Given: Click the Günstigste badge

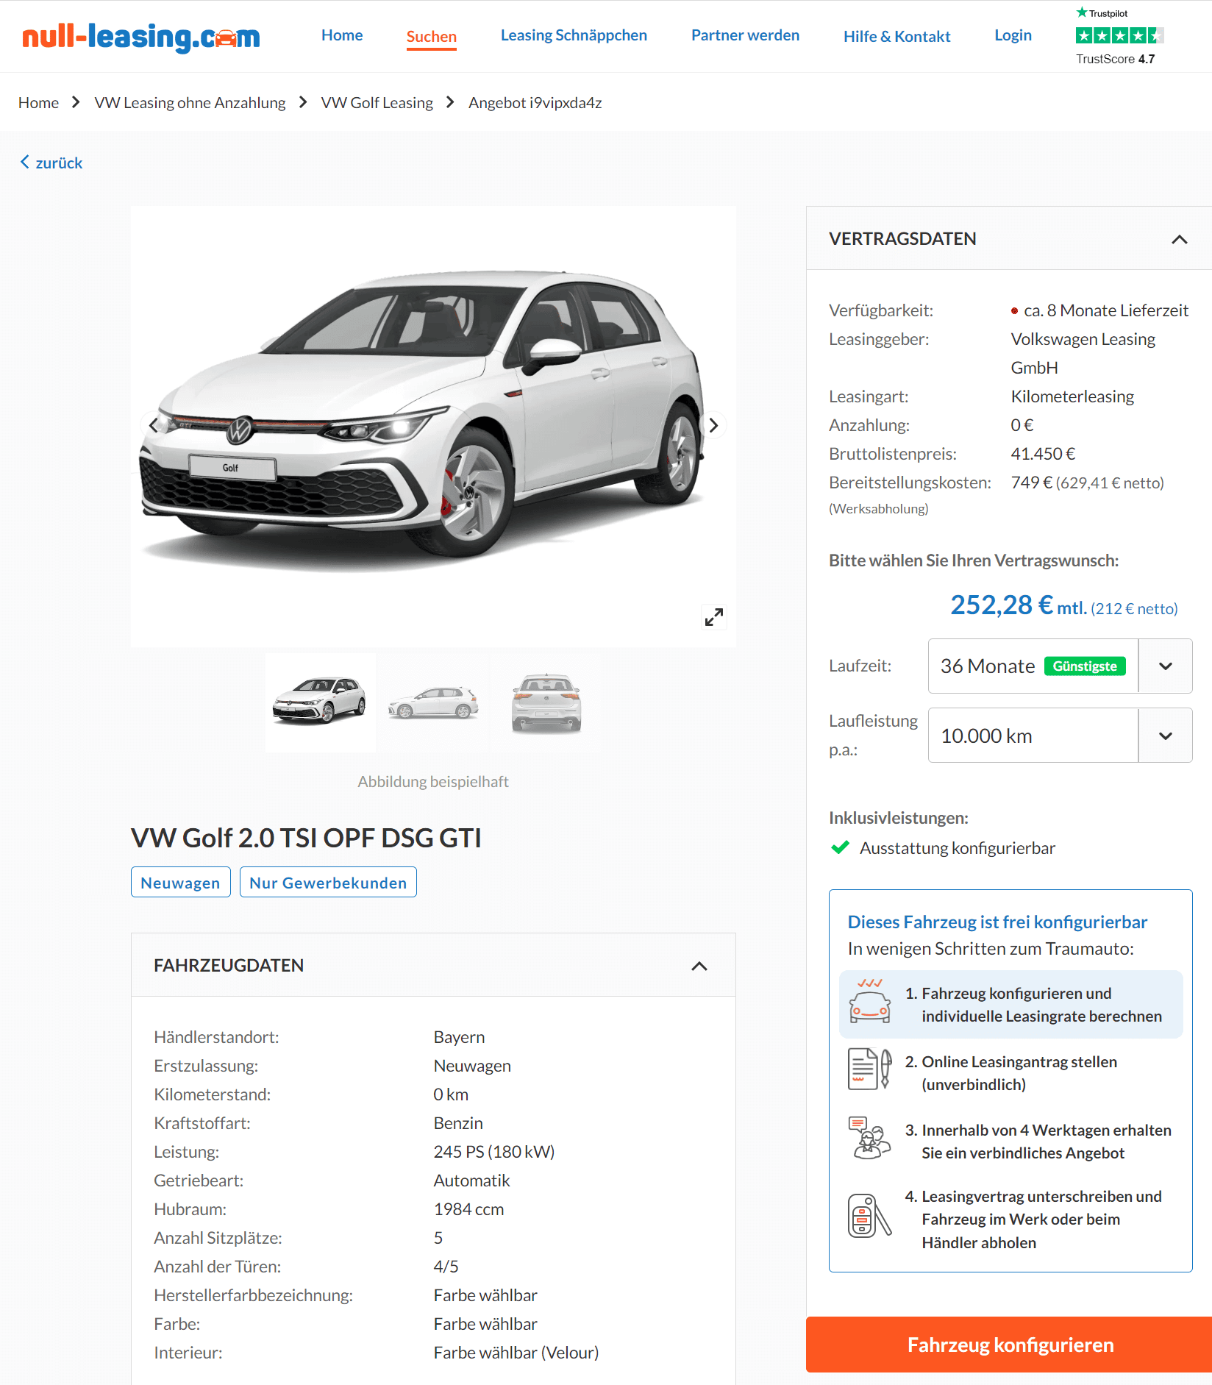Looking at the screenshot, I should pos(1085,666).
